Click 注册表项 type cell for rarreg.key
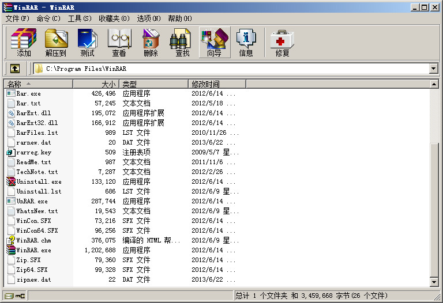The image size is (443, 303). pyautogui.click(x=136, y=152)
